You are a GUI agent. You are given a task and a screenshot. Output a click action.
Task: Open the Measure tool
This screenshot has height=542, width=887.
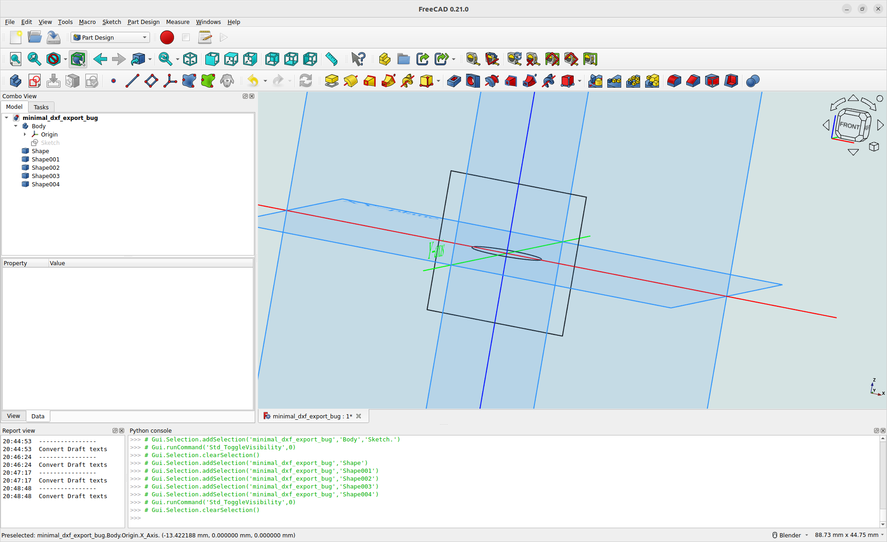point(331,59)
